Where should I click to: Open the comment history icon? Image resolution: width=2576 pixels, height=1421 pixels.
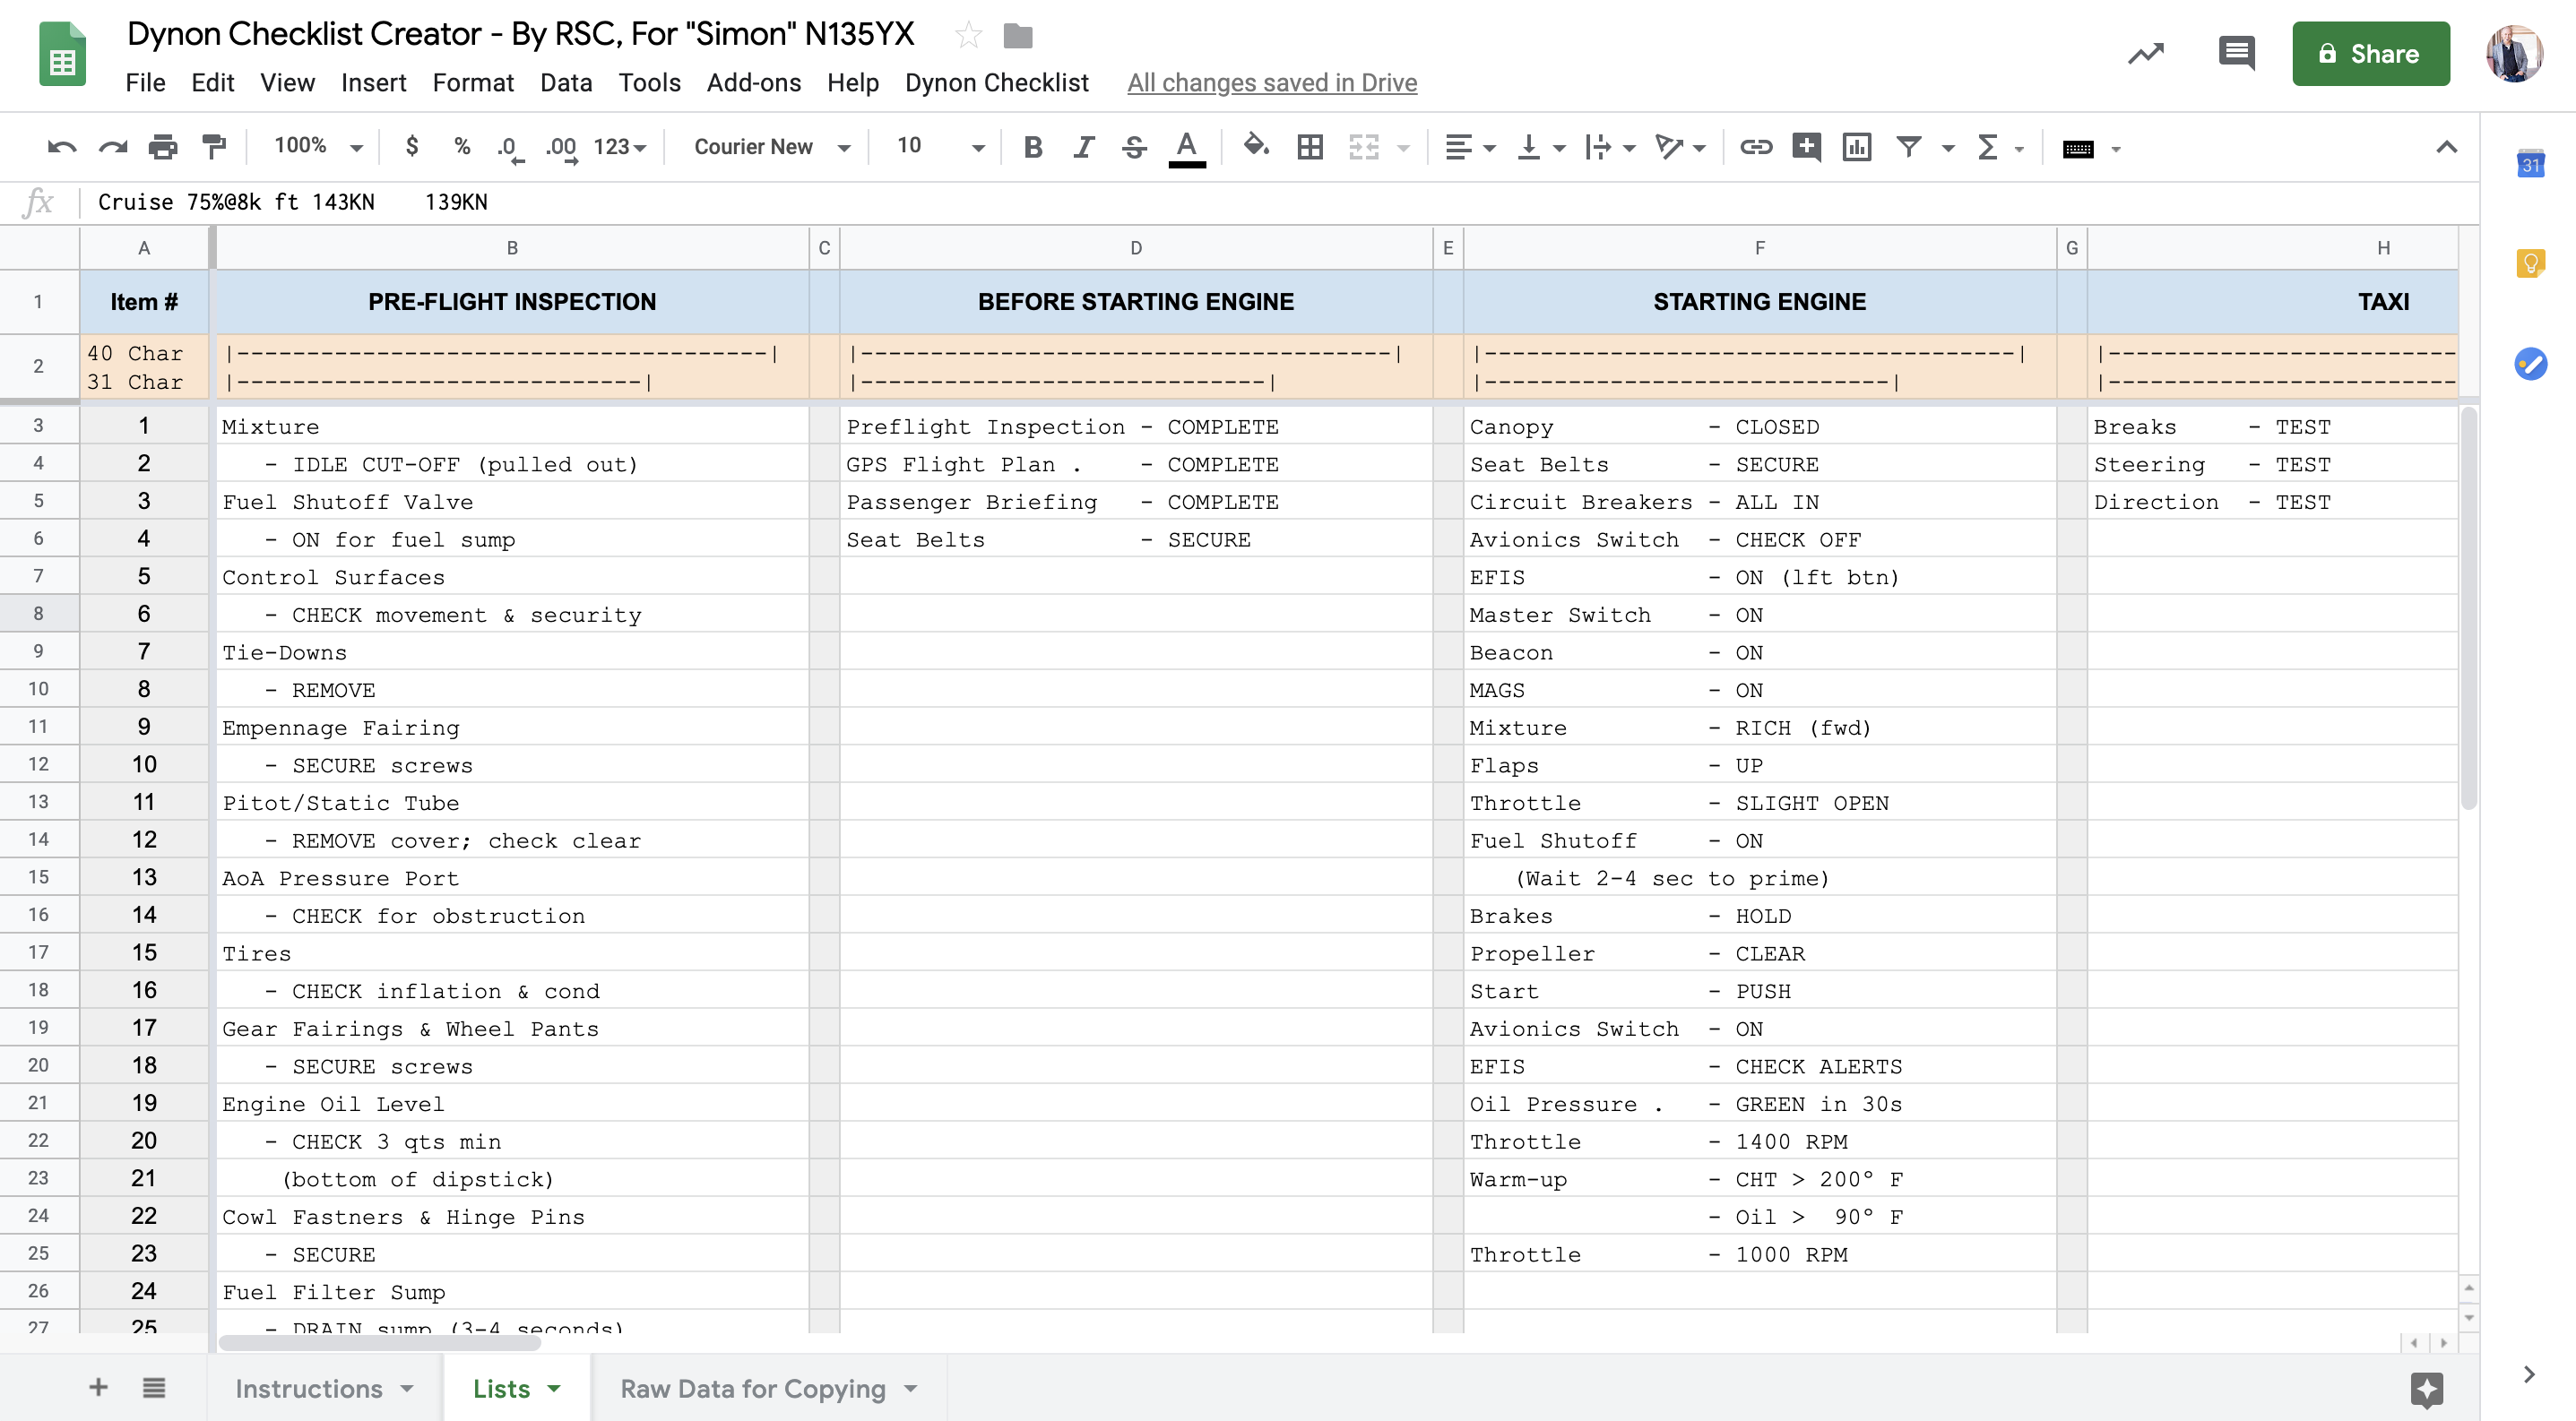[2235, 53]
